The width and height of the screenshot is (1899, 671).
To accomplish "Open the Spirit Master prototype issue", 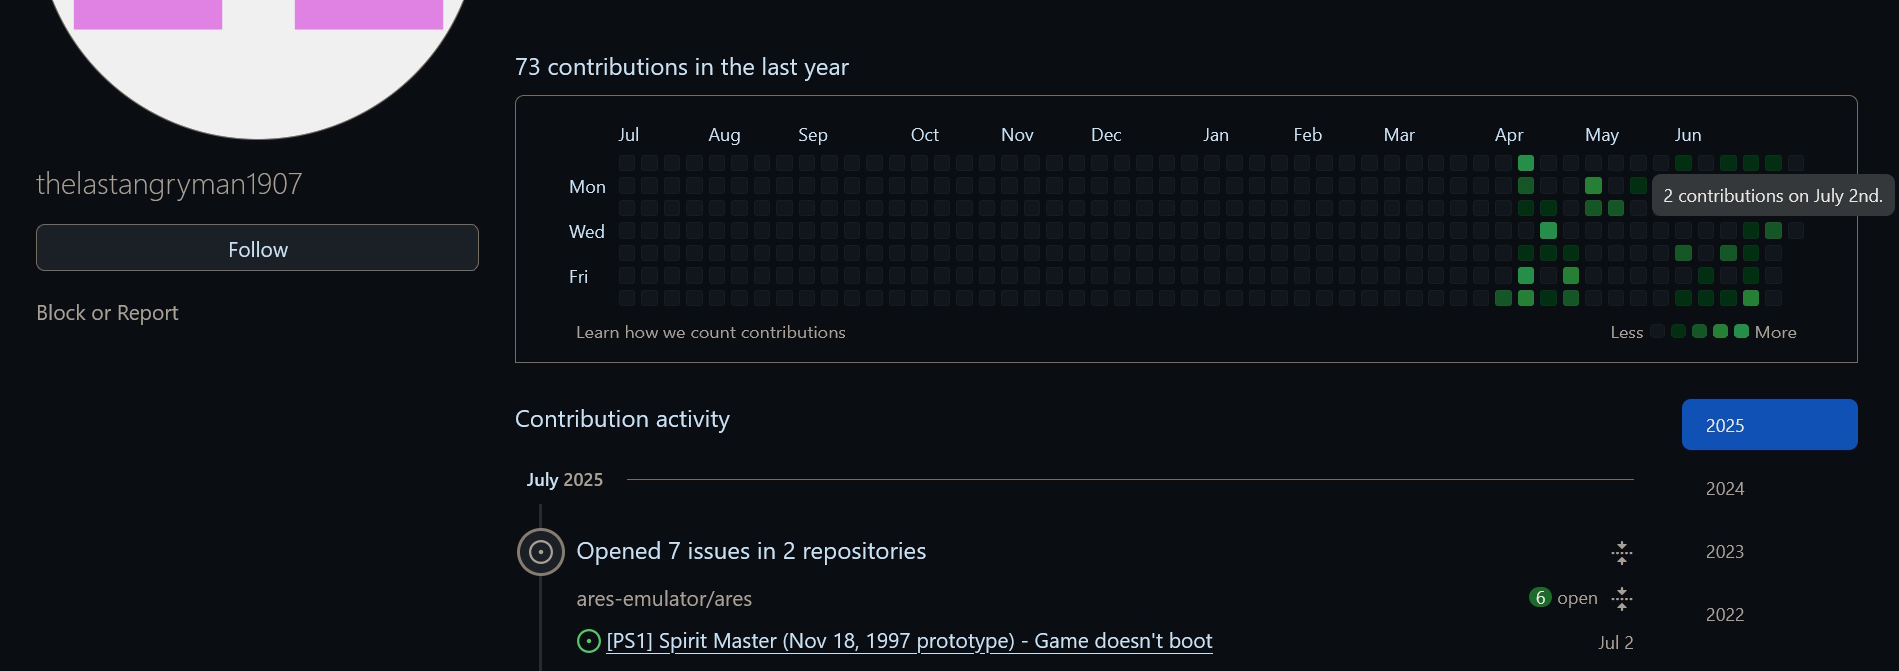I will (x=909, y=641).
